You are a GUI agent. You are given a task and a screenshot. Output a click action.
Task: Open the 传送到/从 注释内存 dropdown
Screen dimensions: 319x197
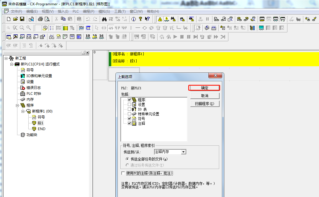(x=184, y=152)
